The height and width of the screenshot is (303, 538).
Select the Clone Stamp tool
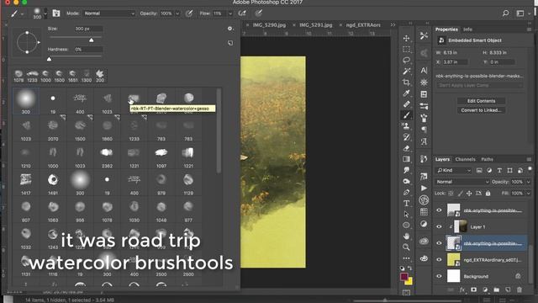(407, 126)
